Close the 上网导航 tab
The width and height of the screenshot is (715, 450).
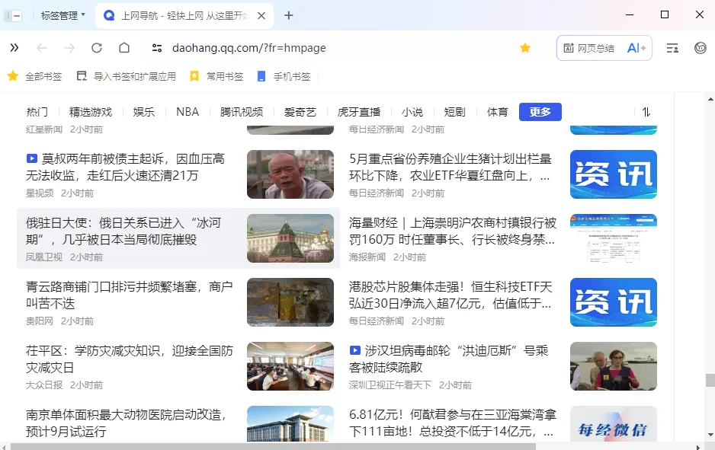click(x=261, y=15)
